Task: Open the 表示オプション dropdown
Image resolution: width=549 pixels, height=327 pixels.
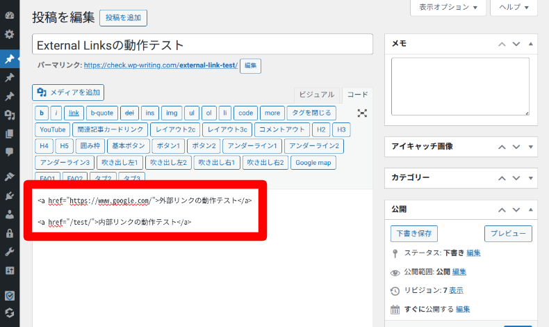Action: pos(448,8)
